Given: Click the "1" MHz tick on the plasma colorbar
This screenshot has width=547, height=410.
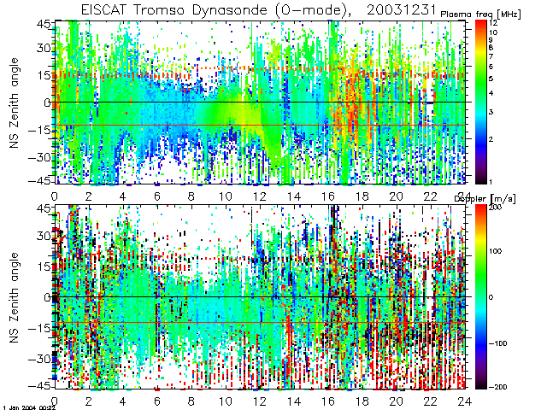Looking at the screenshot, I should point(491,182).
